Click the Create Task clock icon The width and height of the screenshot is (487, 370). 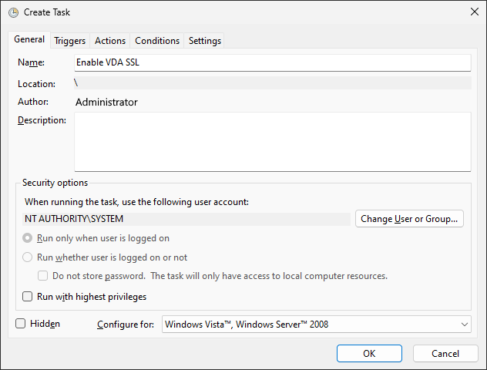click(x=13, y=12)
